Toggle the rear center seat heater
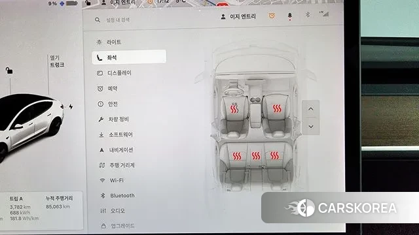419x235 pixels. (x=256, y=155)
